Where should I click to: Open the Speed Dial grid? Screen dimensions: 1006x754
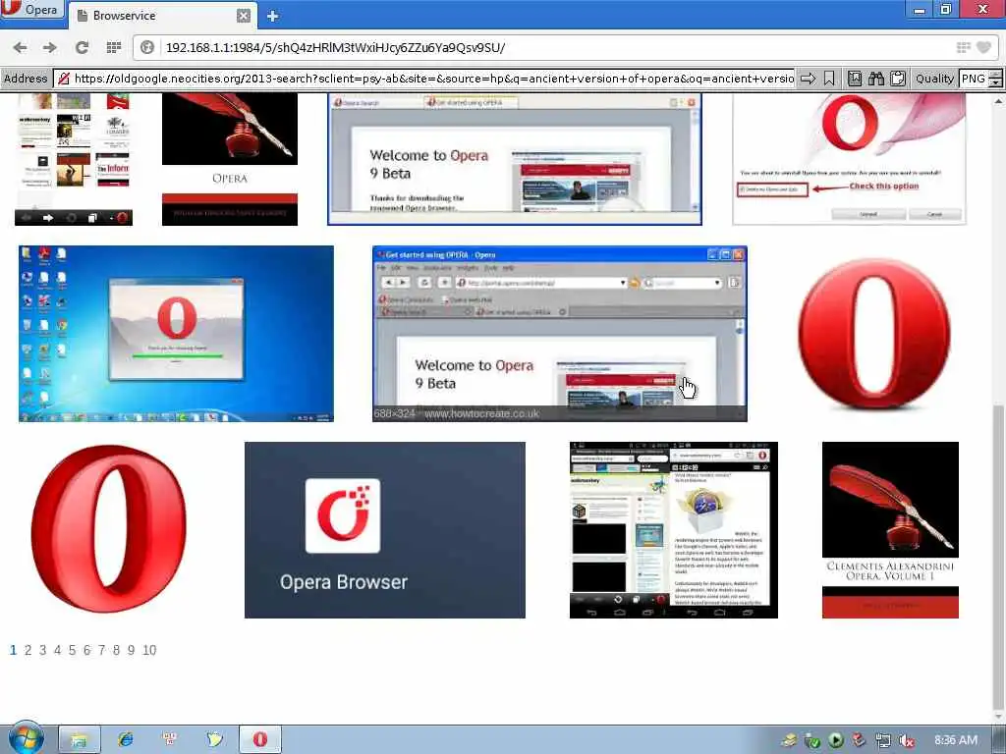(114, 47)
